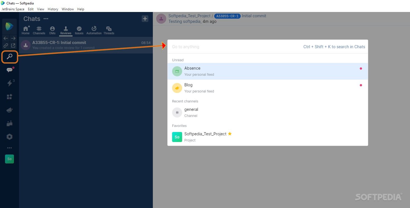Click the review stamp avatar in chat list
410x208 pixels.
pos(26,45)
